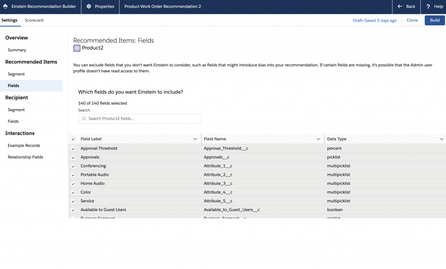Image resolution: width=446 pixels, height=269 pixels.
Task: Click the Help button label
Action: pyautogui.click(x=438, y=6)
